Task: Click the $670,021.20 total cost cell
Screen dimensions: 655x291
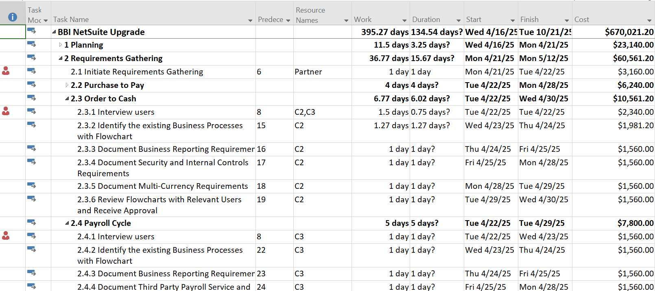Action: pyautogui.click(x=613, y=32)
